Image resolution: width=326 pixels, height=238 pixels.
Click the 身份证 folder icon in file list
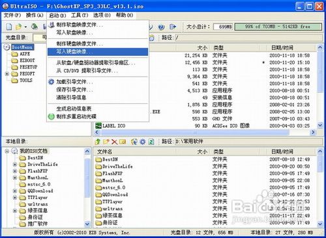click(x=98, y=222)
